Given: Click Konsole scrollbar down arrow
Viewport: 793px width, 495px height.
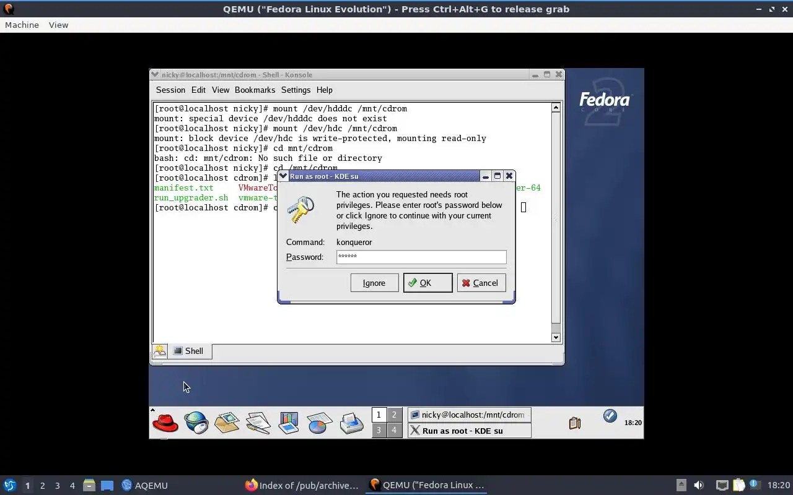Looking at the screenshot, I should pyautogui.click(x=556, y=338).
